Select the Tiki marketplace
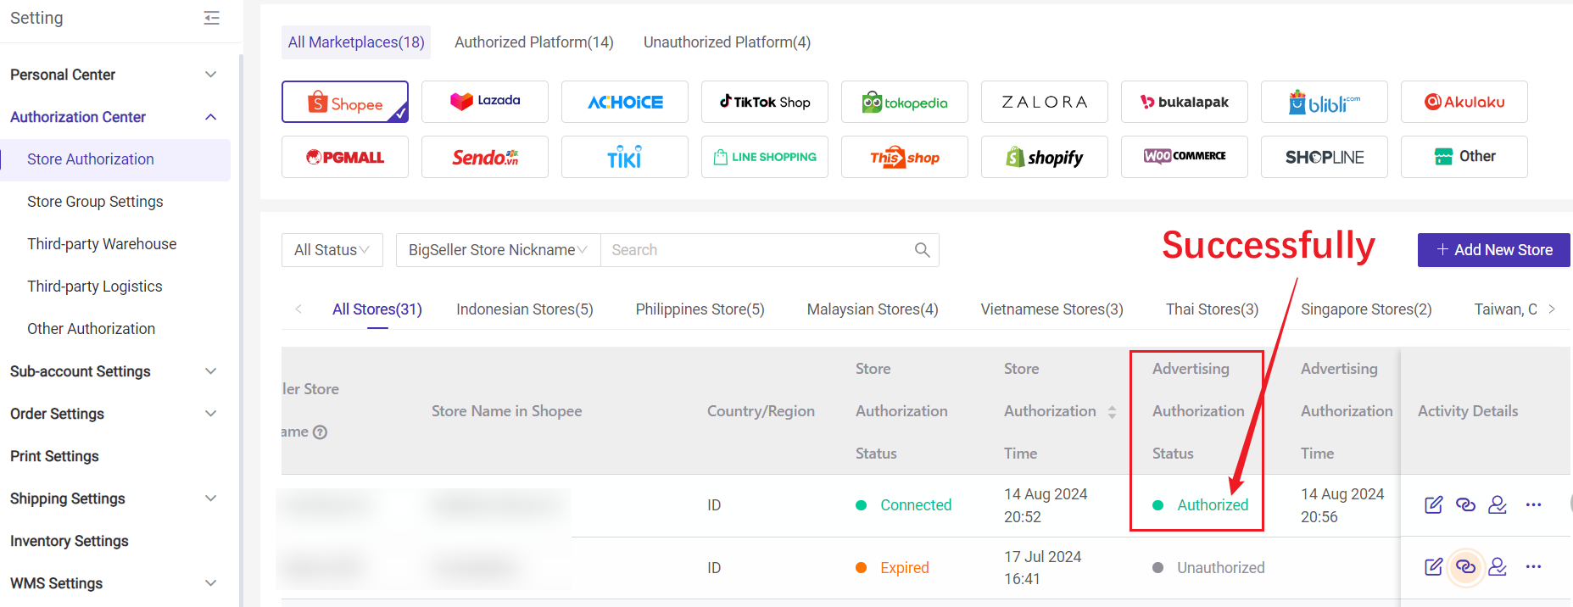The height and width of the screenshot is (607, 1573). click(625, 157)
